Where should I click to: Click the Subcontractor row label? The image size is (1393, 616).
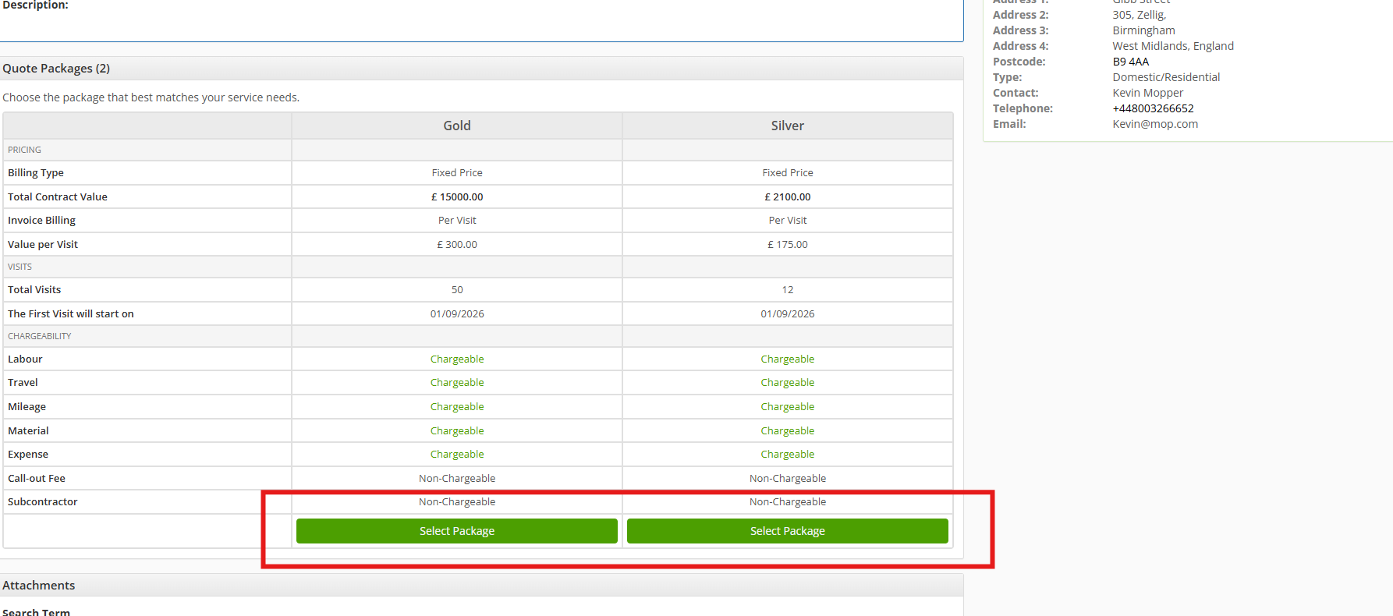[x=43, y=502]
